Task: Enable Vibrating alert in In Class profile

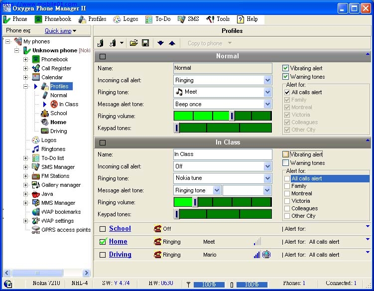Action: (285, 154)
